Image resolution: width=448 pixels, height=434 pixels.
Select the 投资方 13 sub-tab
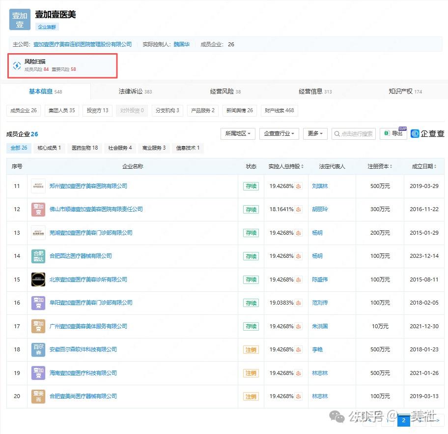(97, 111)
